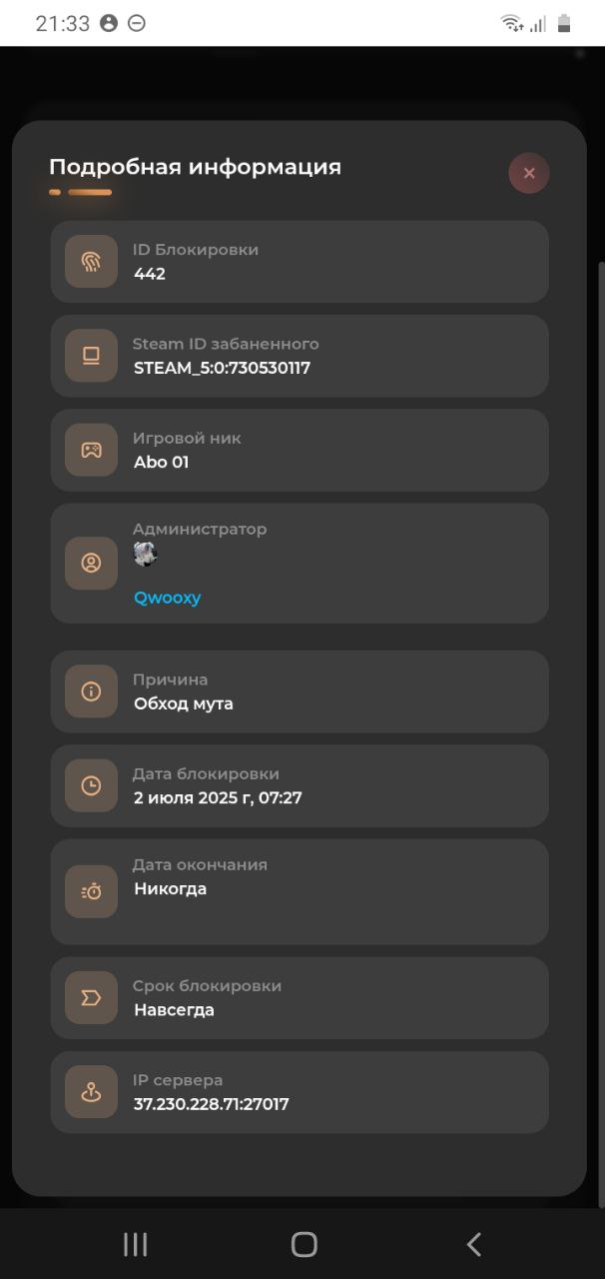Tap the tag icon for Срок блокировки

[91, 997]
